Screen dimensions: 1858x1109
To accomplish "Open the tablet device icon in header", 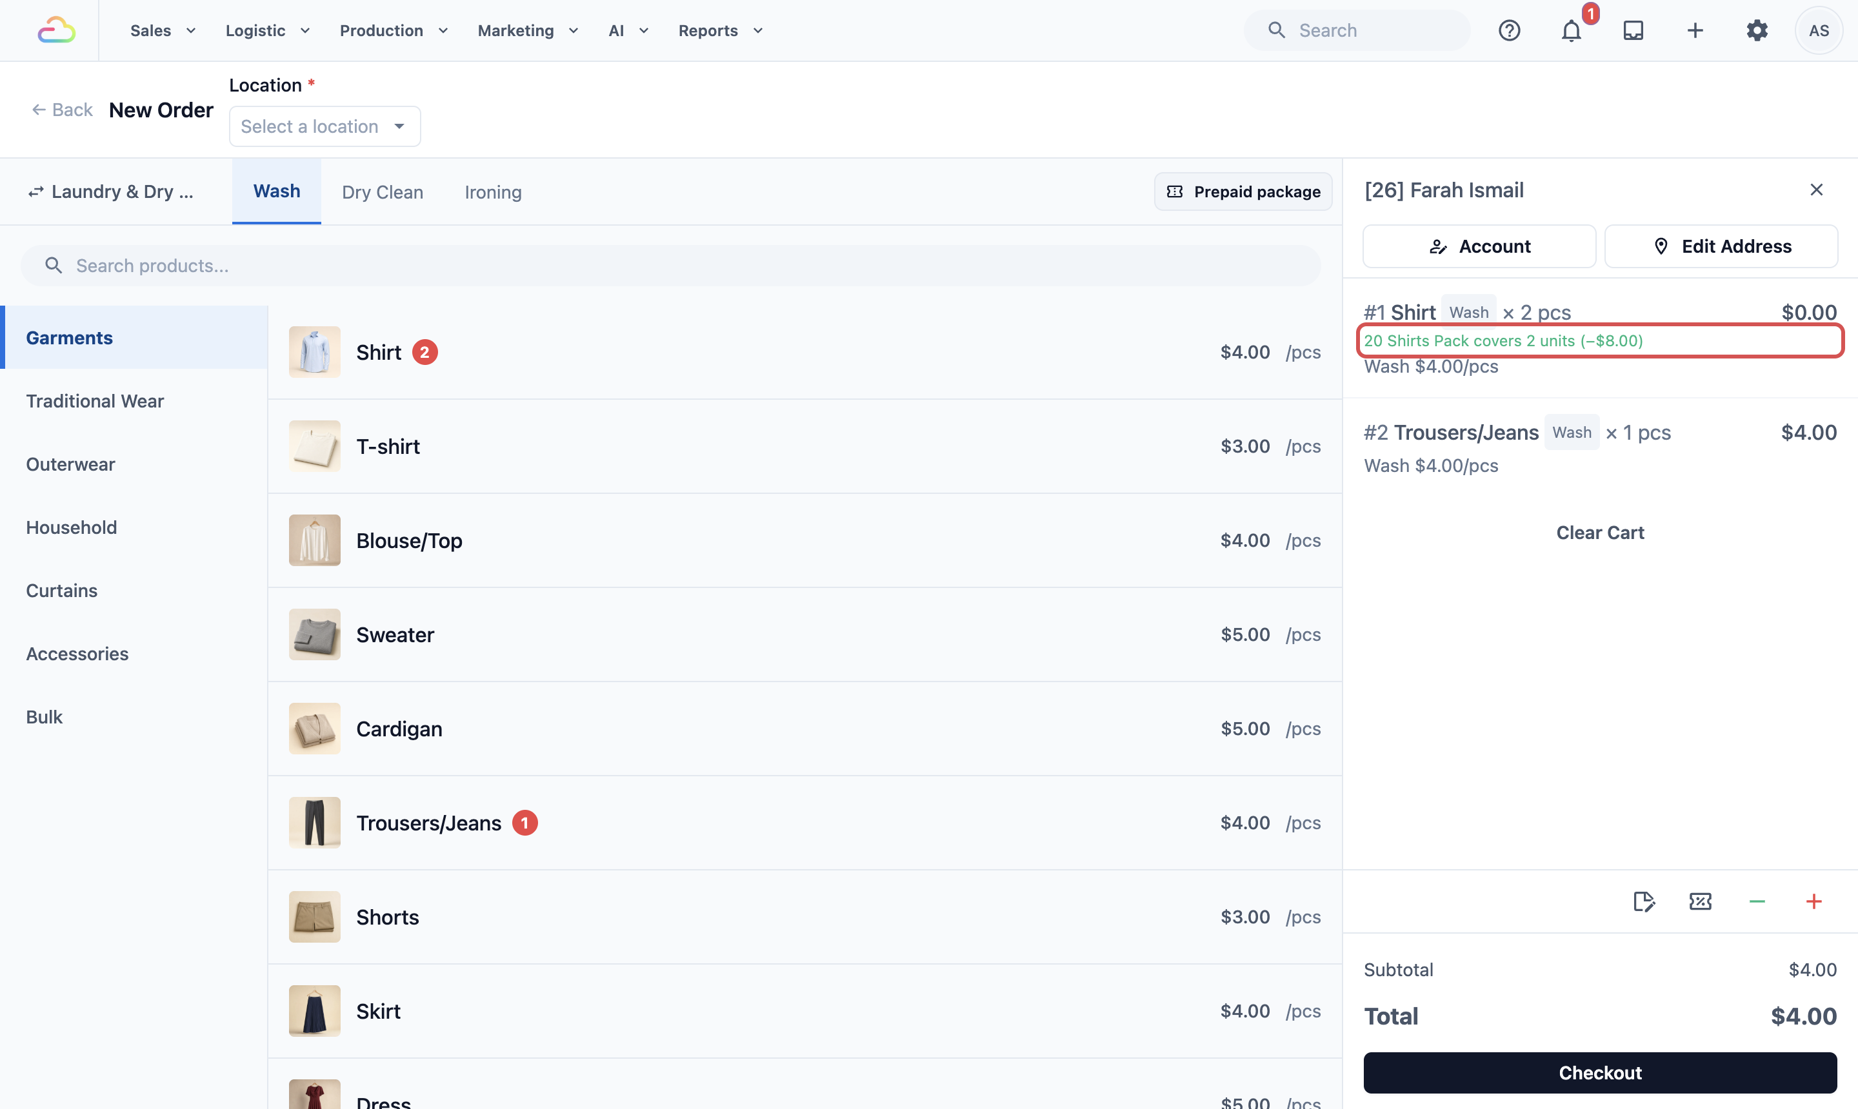I will (x=1633, y=31).
